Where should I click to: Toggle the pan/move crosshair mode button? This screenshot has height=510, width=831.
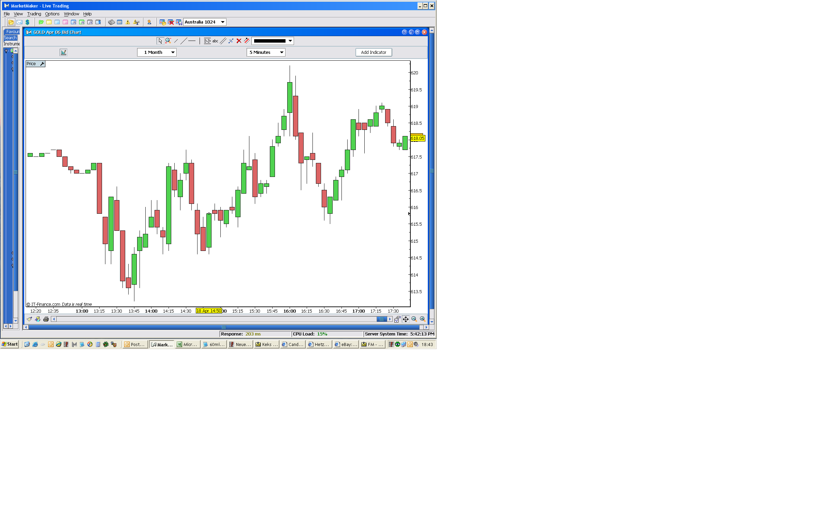pyautogui.click(x=406, y=319)
